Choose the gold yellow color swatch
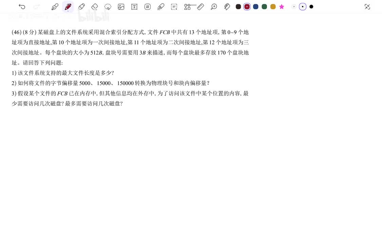This screenshot has width=382, height=244. [x=273, y=7]
